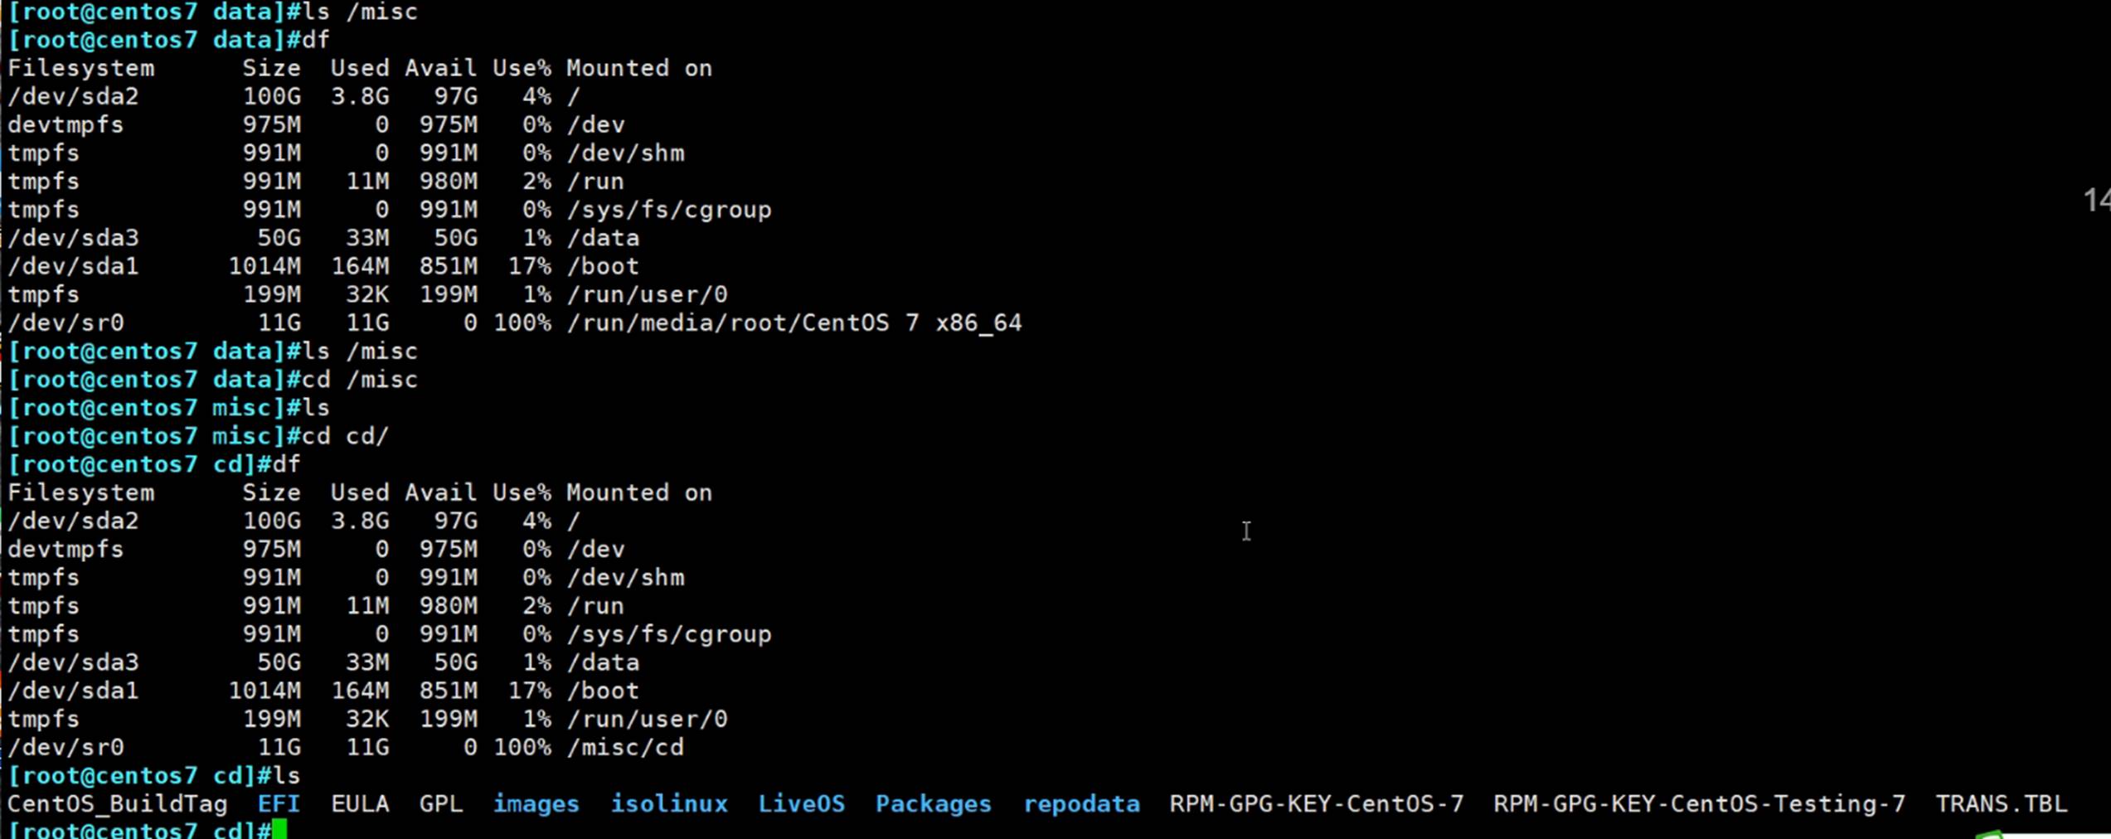This screenshot has height=839, width=2111.
Task: Click the repodata directory name
Action: click(1080, 803)
